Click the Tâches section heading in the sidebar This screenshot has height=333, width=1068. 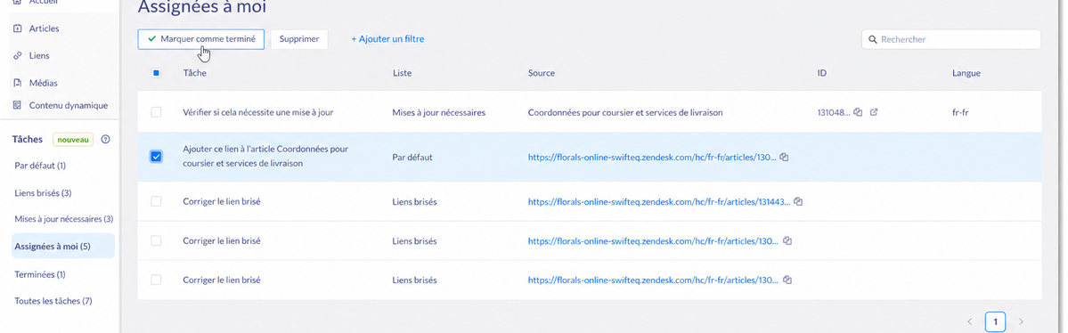[x=28, y=140]
